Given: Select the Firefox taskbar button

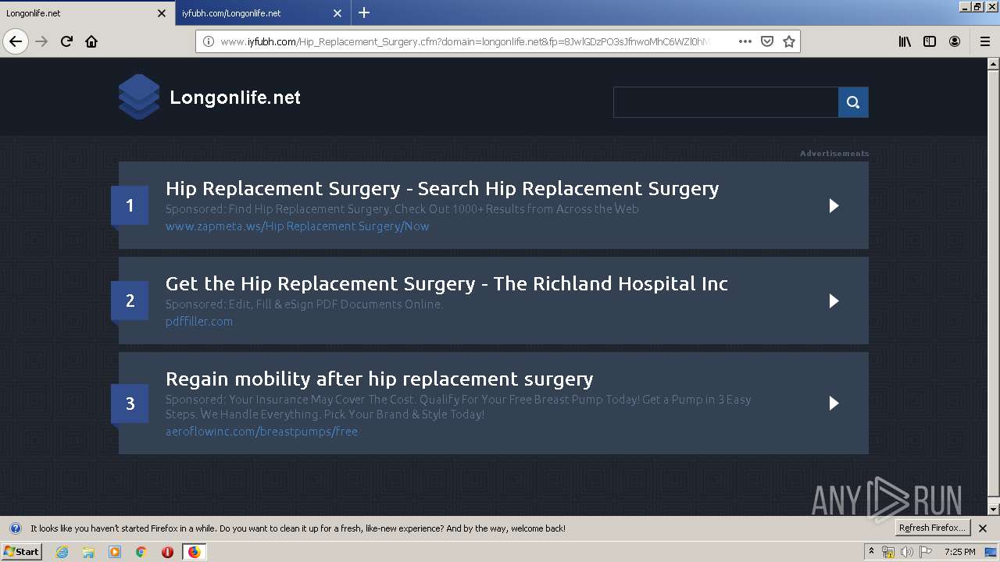Looking at the screenshot, I should pos(194,552).
